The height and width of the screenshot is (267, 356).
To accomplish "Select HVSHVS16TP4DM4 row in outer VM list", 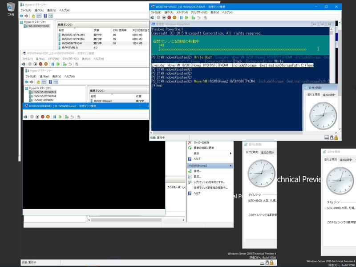I will [102, 39].
